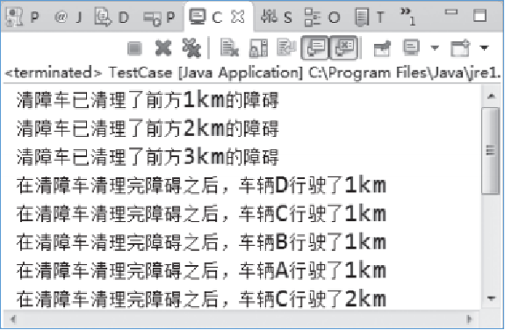Click the Display Selected Console icon

click(x=411, y=47)
